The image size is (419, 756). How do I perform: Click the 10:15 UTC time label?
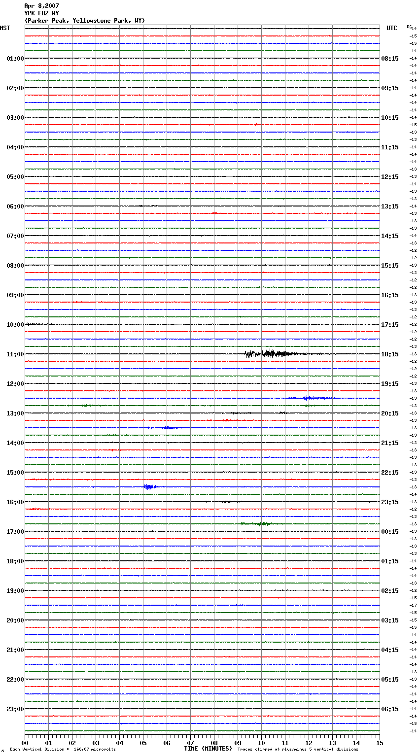point(390,118)
